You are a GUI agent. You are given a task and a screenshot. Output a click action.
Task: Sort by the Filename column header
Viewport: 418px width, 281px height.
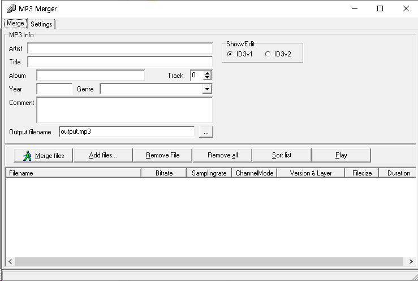tap(74, 173)
